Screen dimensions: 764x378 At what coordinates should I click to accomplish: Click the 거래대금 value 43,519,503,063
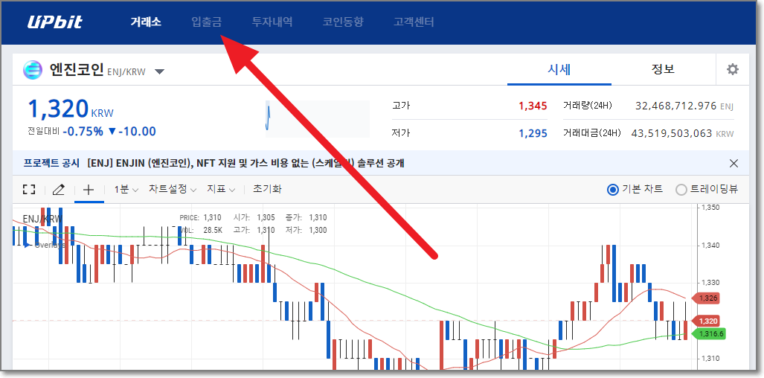pyautogui.click(x=672, y=133)
